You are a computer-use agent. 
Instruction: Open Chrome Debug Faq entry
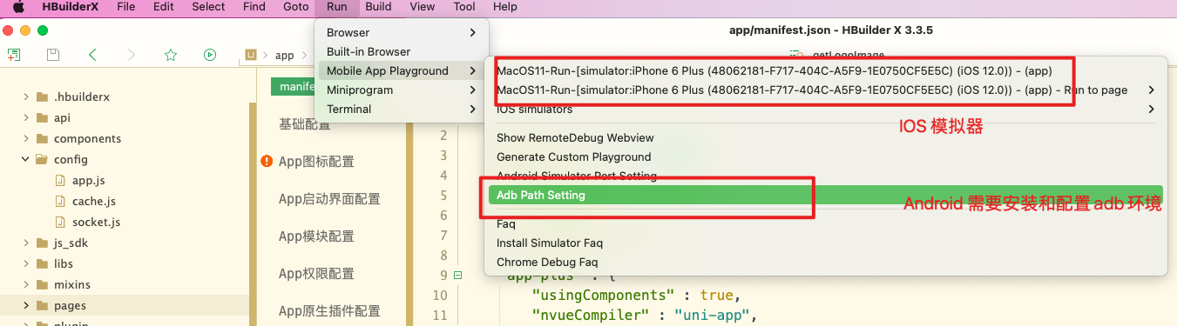pyautogui.click(x=547, y=262)
